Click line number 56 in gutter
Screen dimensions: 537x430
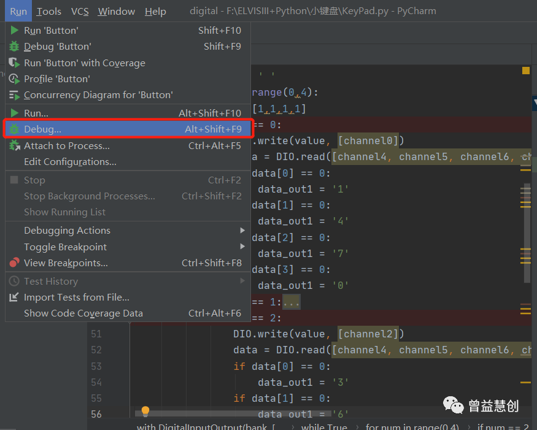(96, 414)
